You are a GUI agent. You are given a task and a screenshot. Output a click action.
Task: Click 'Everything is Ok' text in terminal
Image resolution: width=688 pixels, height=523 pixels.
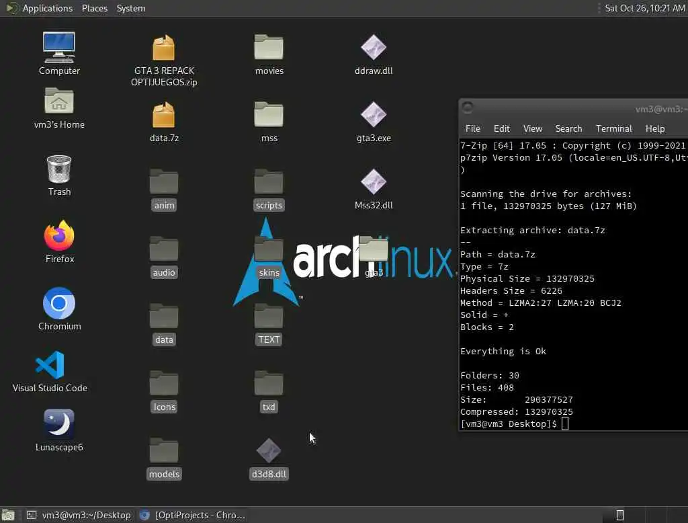[503, 352]
